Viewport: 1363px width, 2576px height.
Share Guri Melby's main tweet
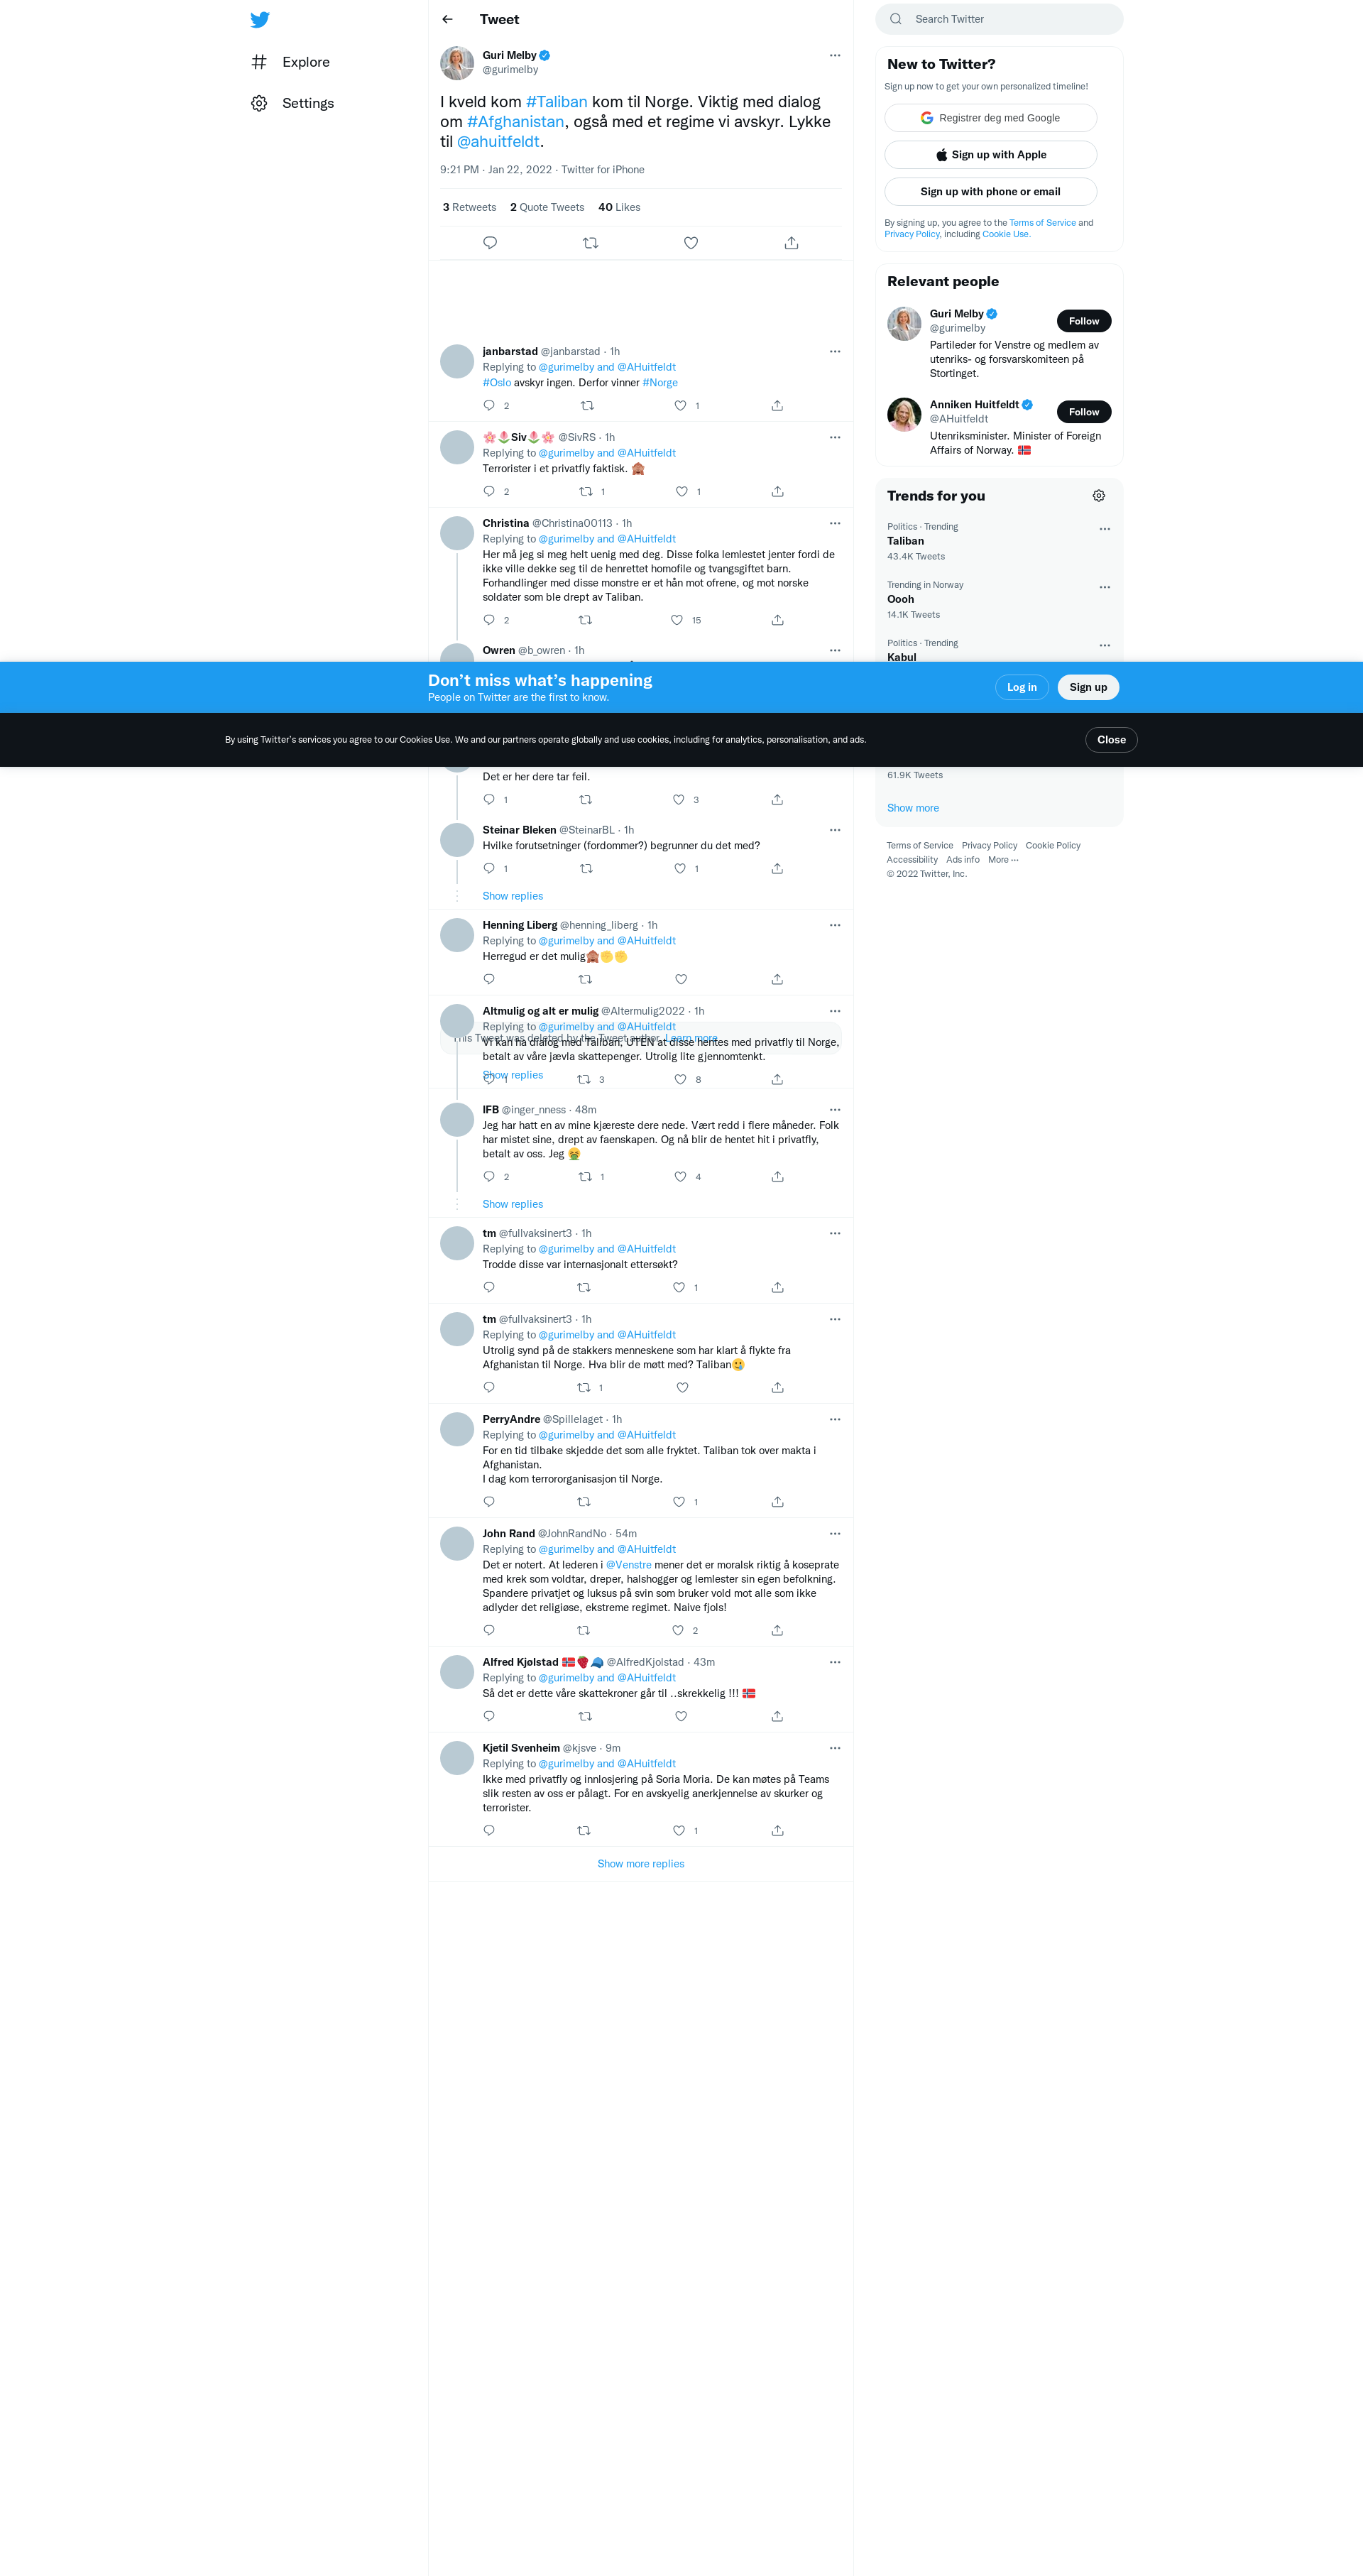791,243
